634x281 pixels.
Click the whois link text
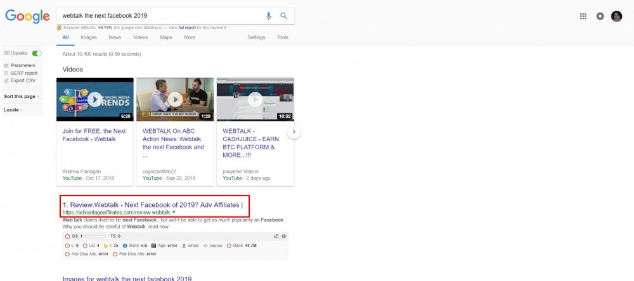pyautogui.click(x=193, y=246)
